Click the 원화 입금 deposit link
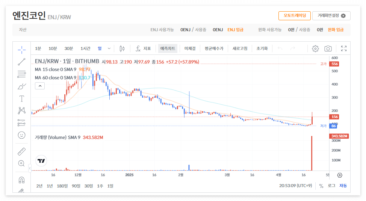This screenshot has width=366, height=201. coord(336,30)
